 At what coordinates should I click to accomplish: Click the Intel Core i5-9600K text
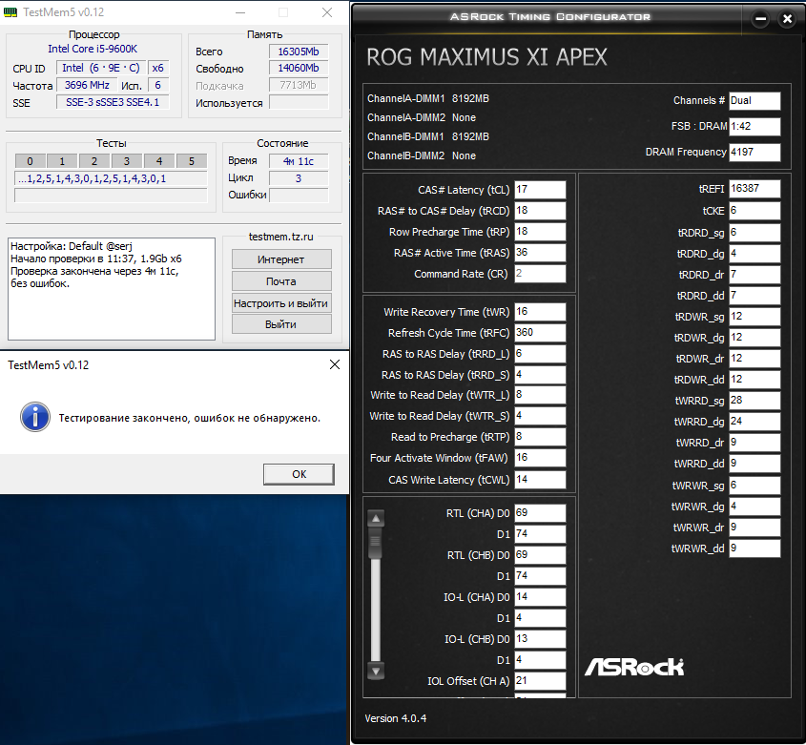93,49
